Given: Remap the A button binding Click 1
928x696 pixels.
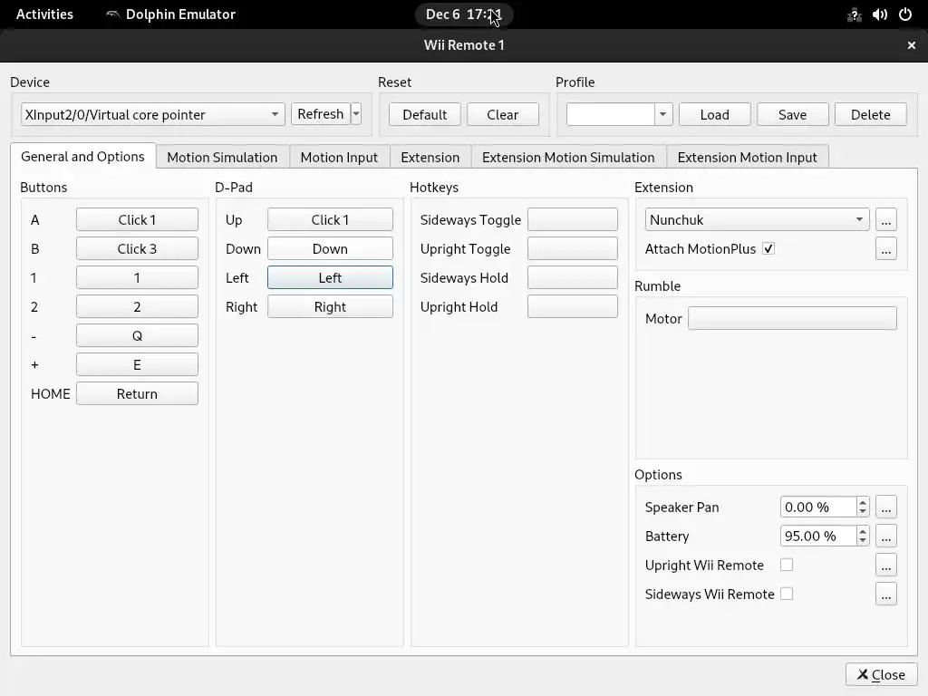Looking at the screenshot, I should point(137,219).
